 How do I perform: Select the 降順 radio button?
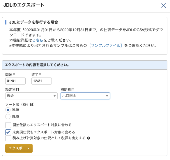(8, 117)
